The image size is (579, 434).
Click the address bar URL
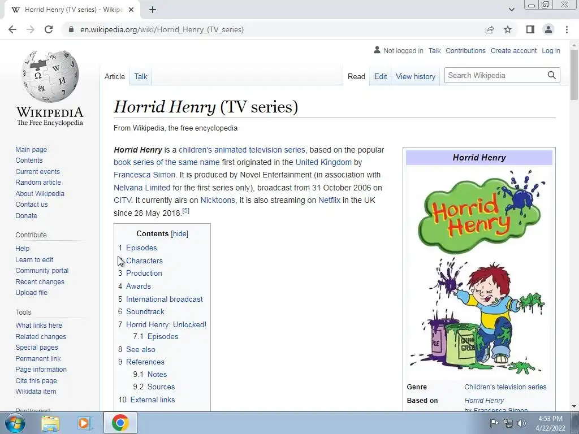click(x=162, y=29)
